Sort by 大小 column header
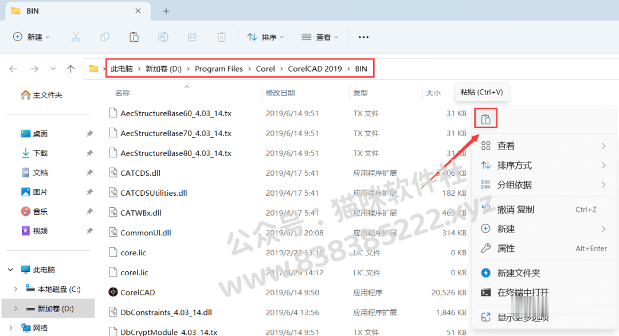Screen dimensions: 619x336 coord(433,93)
